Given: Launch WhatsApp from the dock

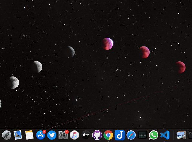Looking at the screenshot, I should coord(154,135).
